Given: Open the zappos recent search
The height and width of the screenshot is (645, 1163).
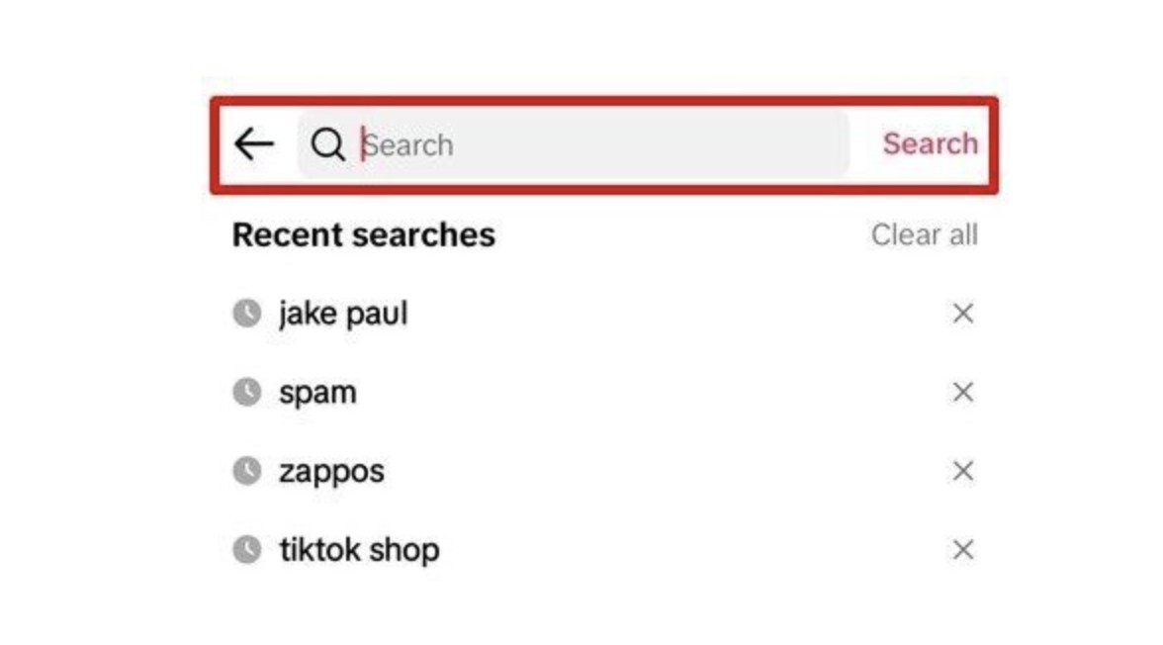Looking at the screenshot, I should point(331,471).
